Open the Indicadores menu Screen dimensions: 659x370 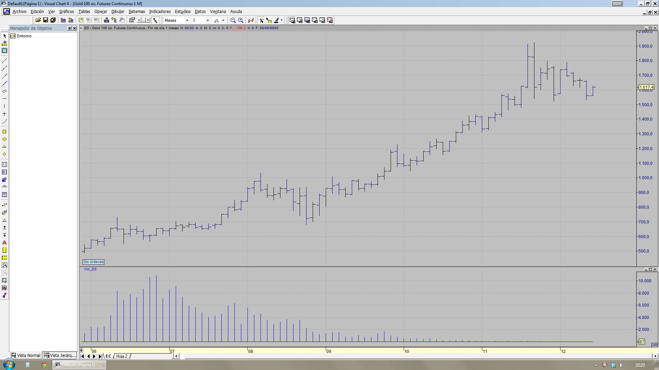pos(160,11)
